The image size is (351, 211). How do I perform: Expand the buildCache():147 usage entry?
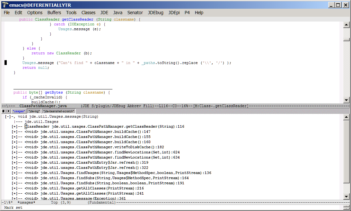pos(14,132)
